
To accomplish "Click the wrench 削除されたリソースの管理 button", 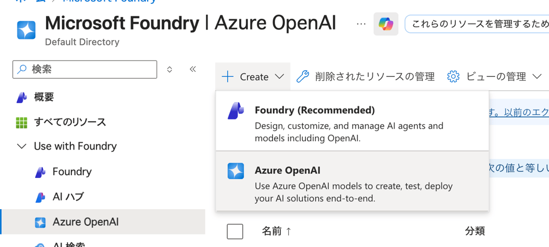I will (x=366, y=77).
